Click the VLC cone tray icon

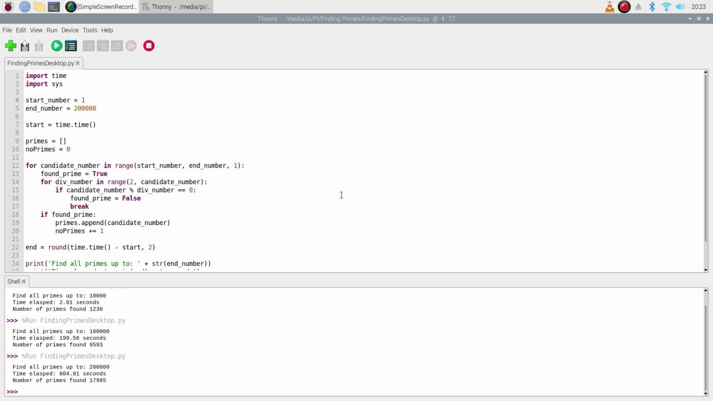pyautogui.click(x=609, y=7)
